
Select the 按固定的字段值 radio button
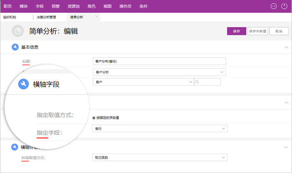click(94, 118)
